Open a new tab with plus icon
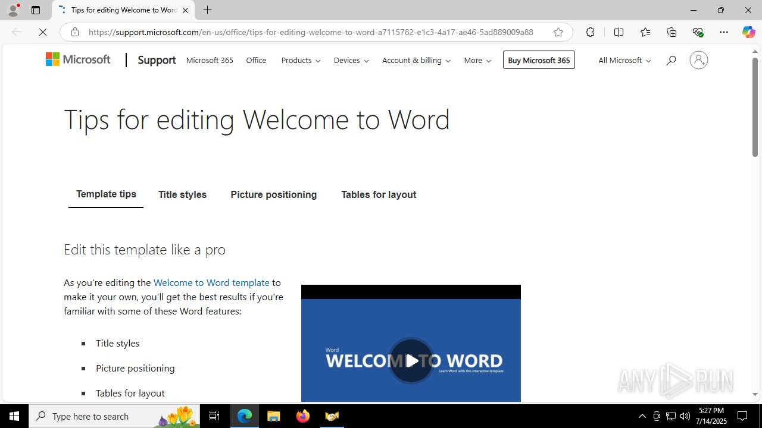Image resolution: width=762 pixels, height=428 pixels. [x=207, y=10]
